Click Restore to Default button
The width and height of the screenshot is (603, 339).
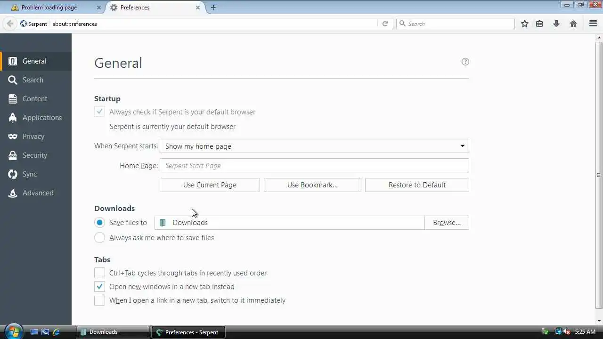(x=417, y=185)
